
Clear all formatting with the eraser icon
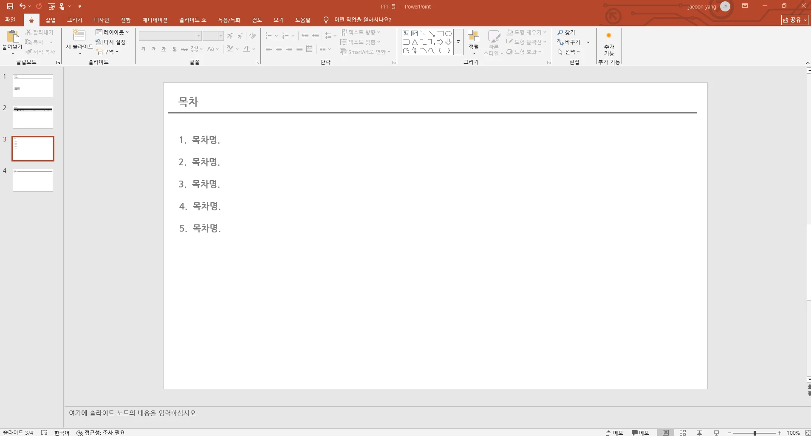[x=253, y=36]
